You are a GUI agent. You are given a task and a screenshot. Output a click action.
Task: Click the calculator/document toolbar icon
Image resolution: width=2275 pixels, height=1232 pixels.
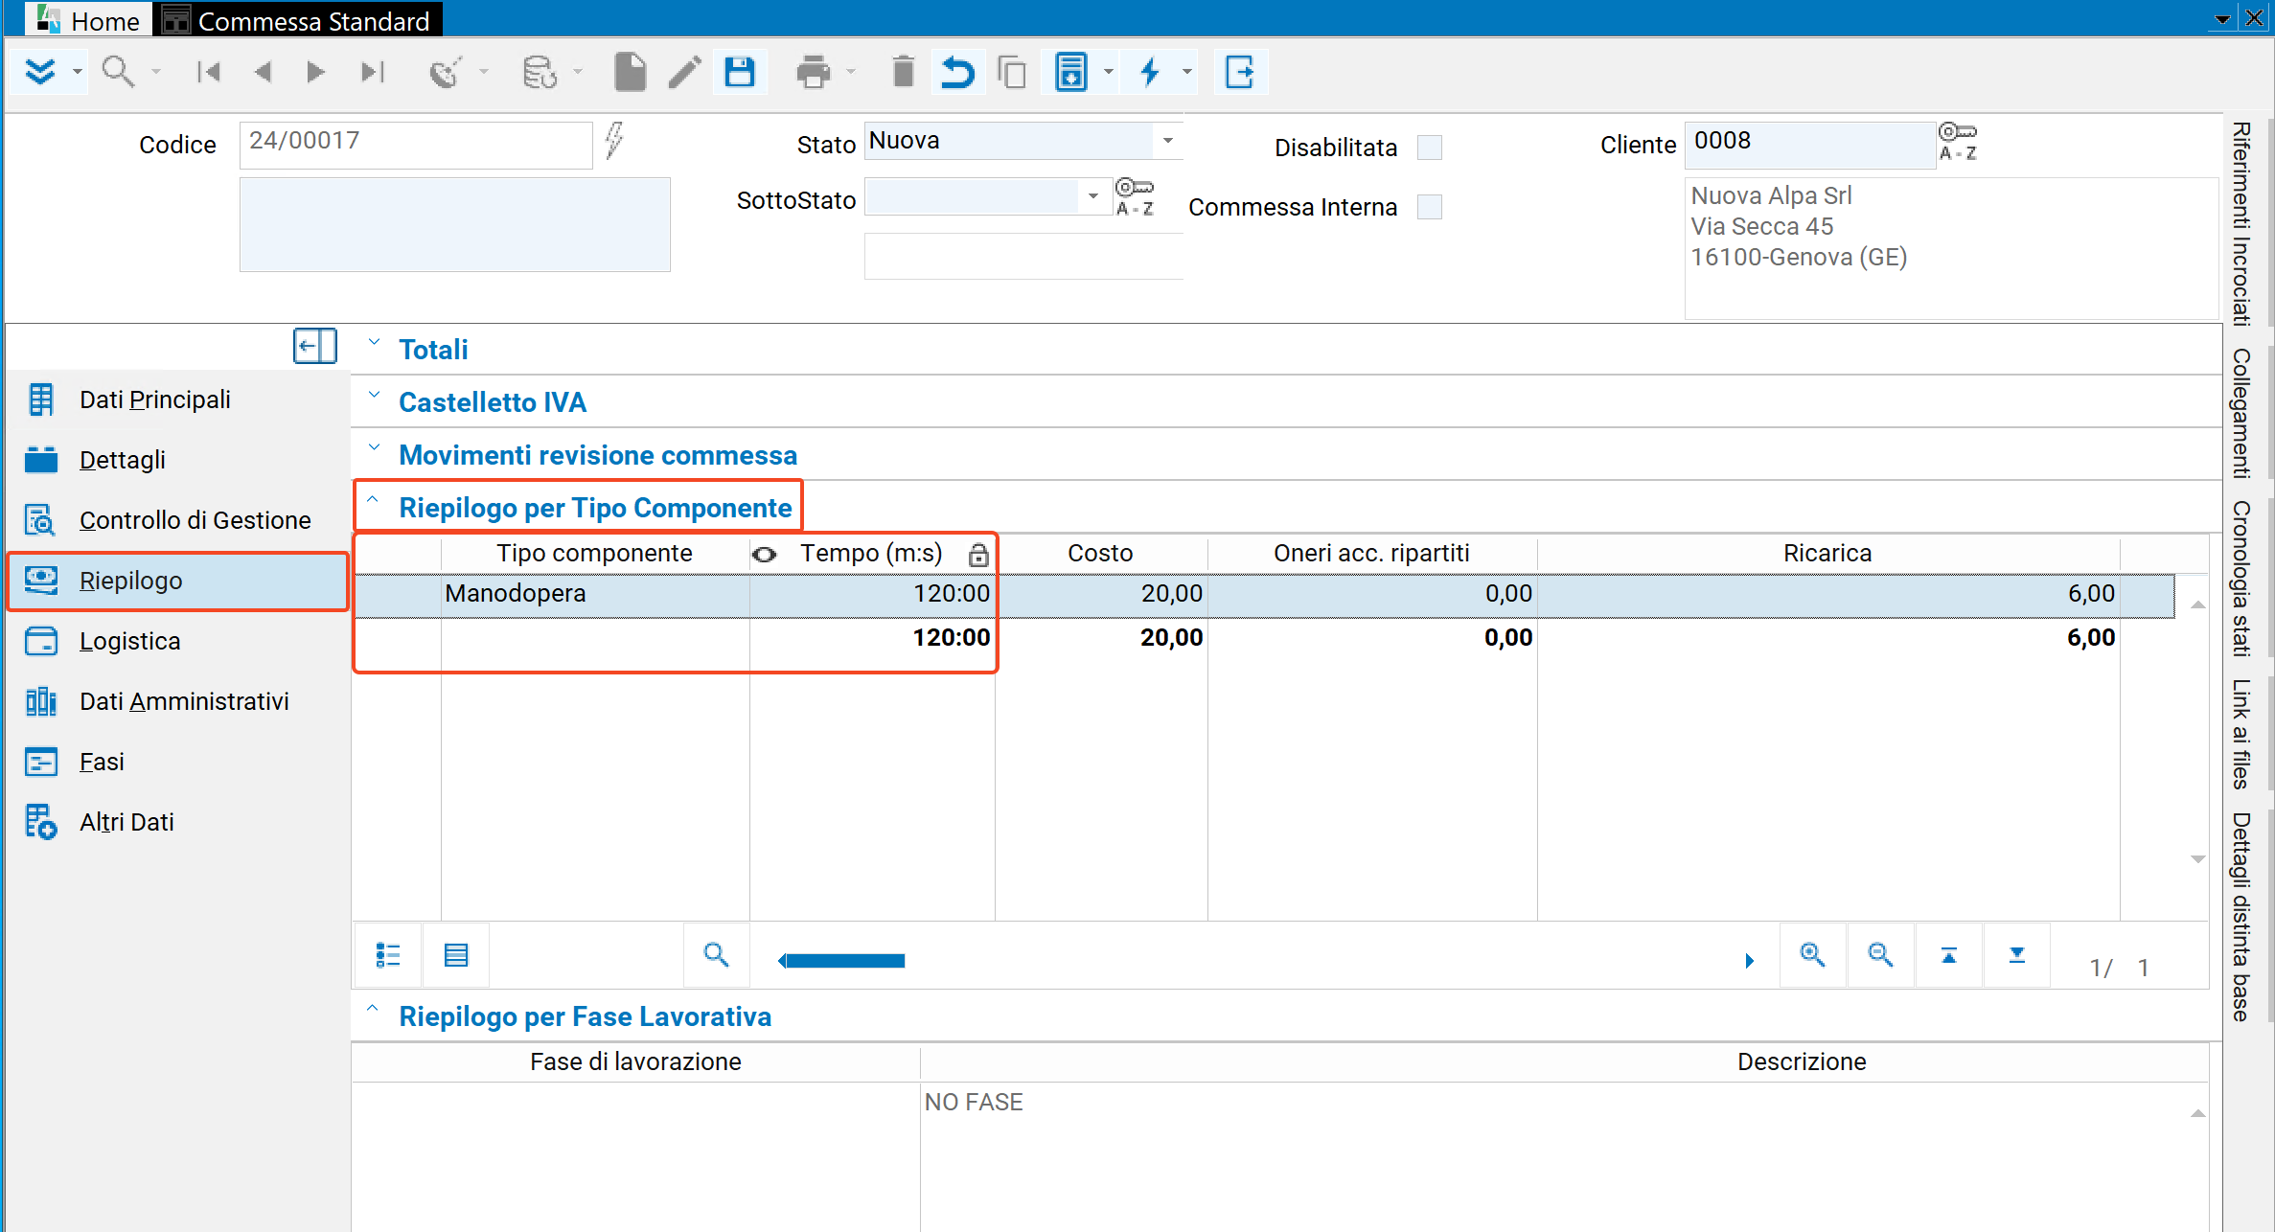pos(1071,72)
